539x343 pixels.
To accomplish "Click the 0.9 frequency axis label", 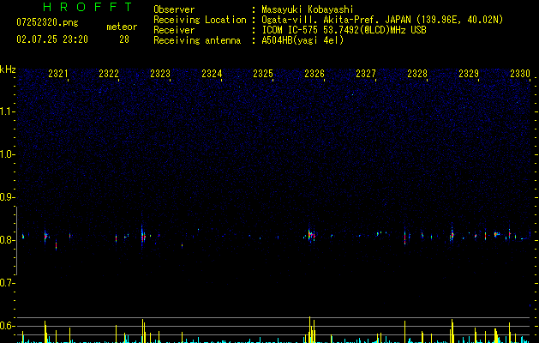I will pyautogui.click(x=6, y=197).
